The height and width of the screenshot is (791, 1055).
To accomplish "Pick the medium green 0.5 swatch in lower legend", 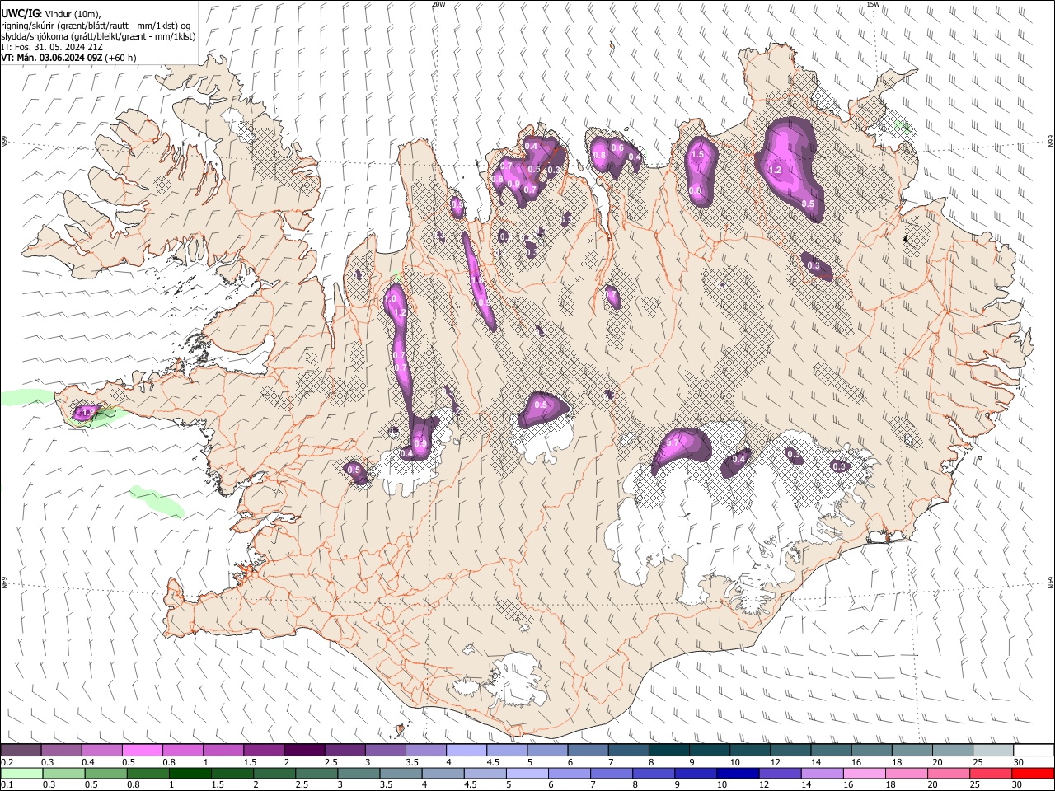I will pyautogui.click(x=105, y=773).
